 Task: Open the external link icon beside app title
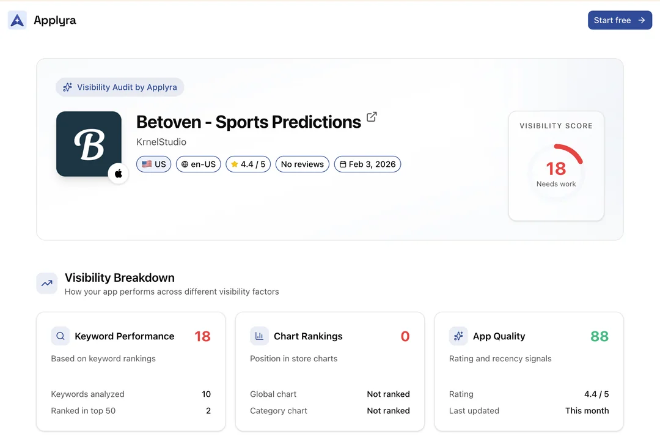click(372, 117)
